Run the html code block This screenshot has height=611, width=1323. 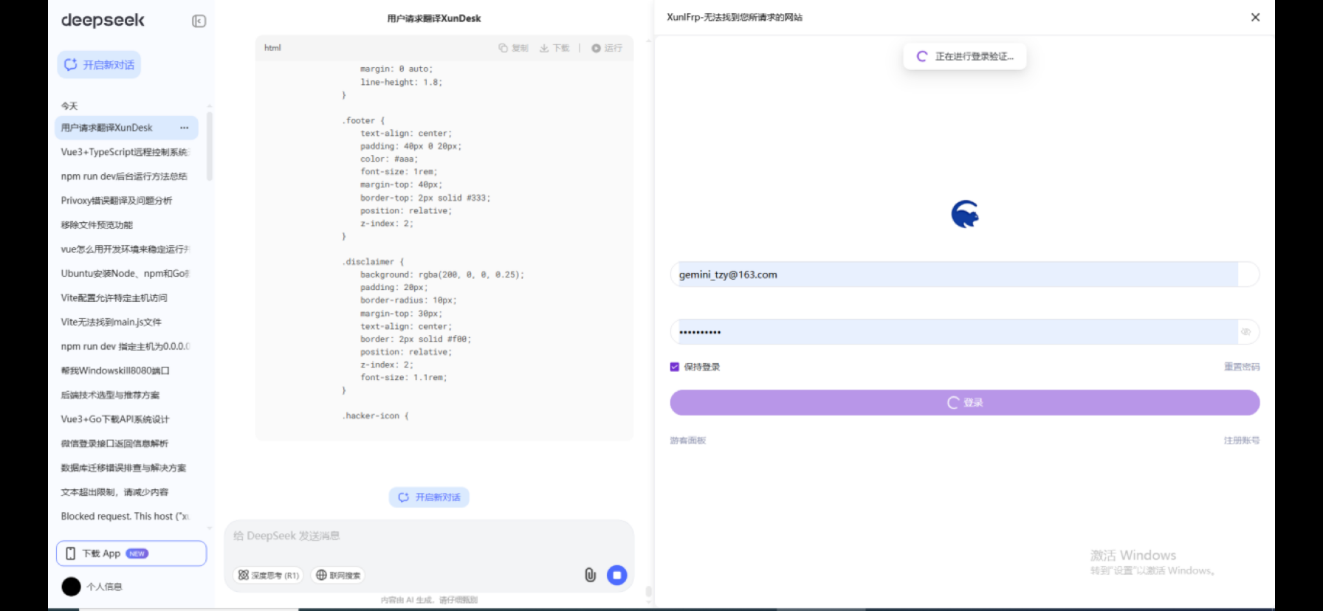pyautogui.click(x=606, y=48)
